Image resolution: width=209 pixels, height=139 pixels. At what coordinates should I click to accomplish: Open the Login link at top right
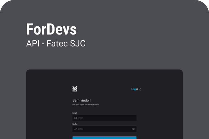pos(135,89)
